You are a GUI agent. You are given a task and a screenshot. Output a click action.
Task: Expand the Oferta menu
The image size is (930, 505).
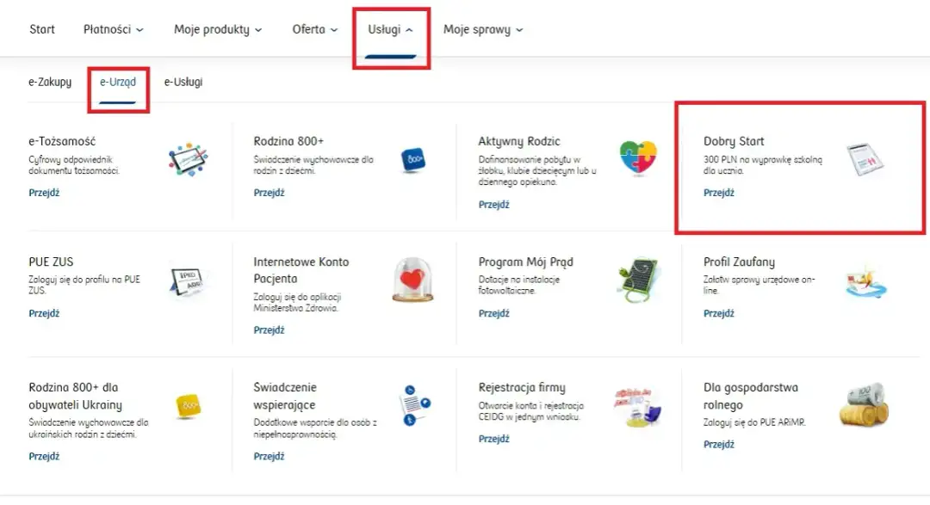click(x=314, y=29)
